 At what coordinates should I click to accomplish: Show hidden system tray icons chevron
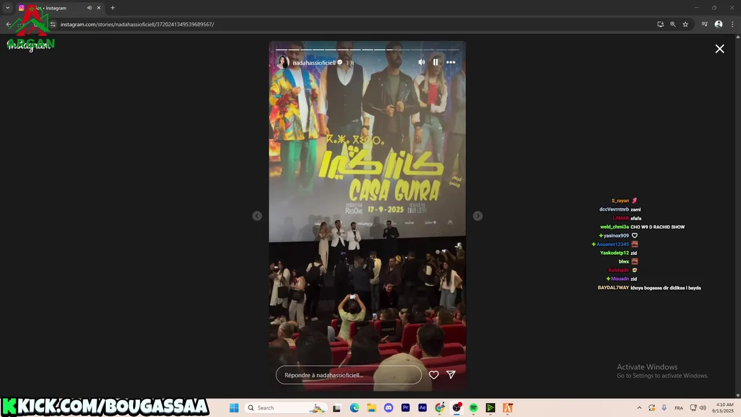coord(639,408)
